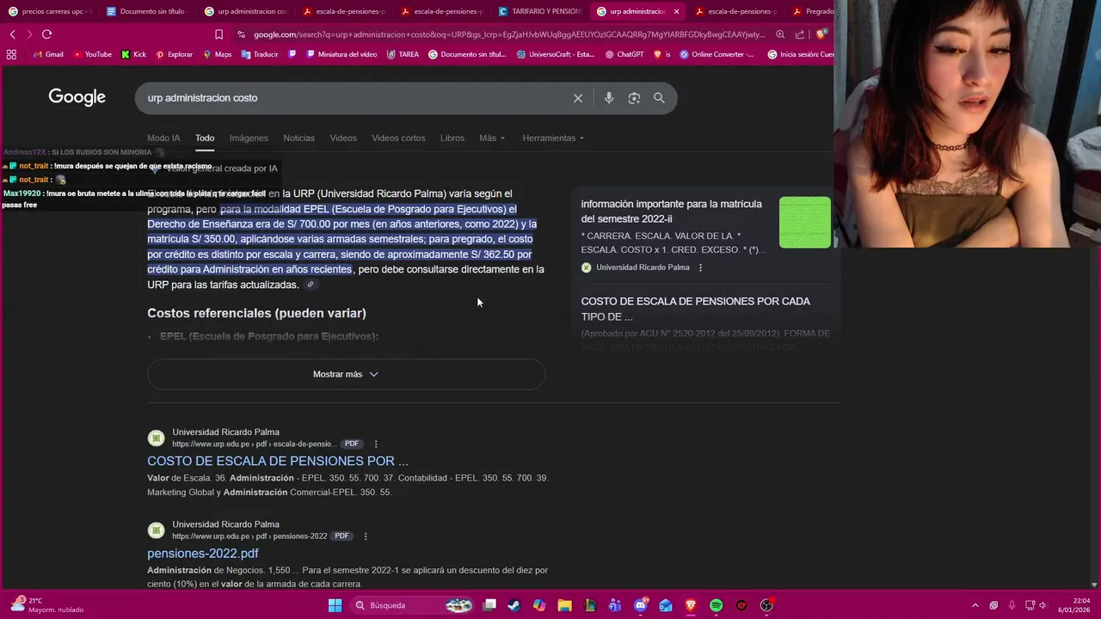This screenshot has height=619, width=1101.
Task: Open Discord from the taskbar
Action: pos(640,605)
